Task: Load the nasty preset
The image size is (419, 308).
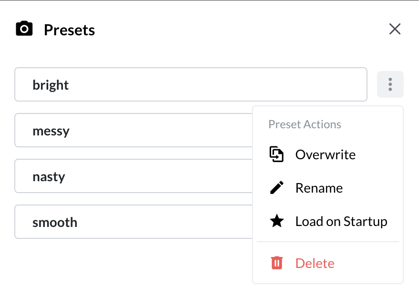Action: [134, 176]
